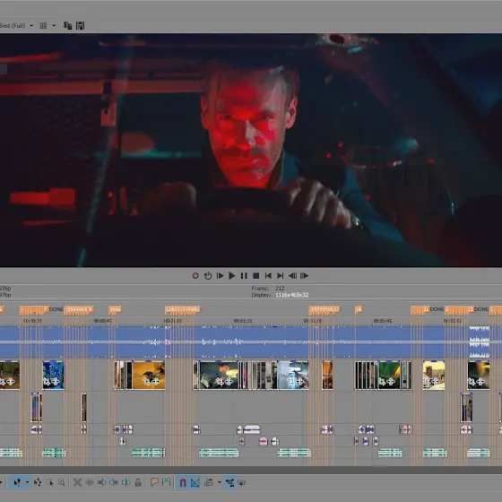Click the video preview image
502x502 pixels.
point(251,150)
